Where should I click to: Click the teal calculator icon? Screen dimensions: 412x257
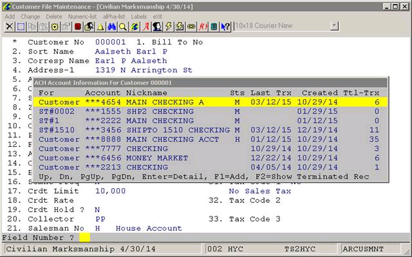[214, 26]
